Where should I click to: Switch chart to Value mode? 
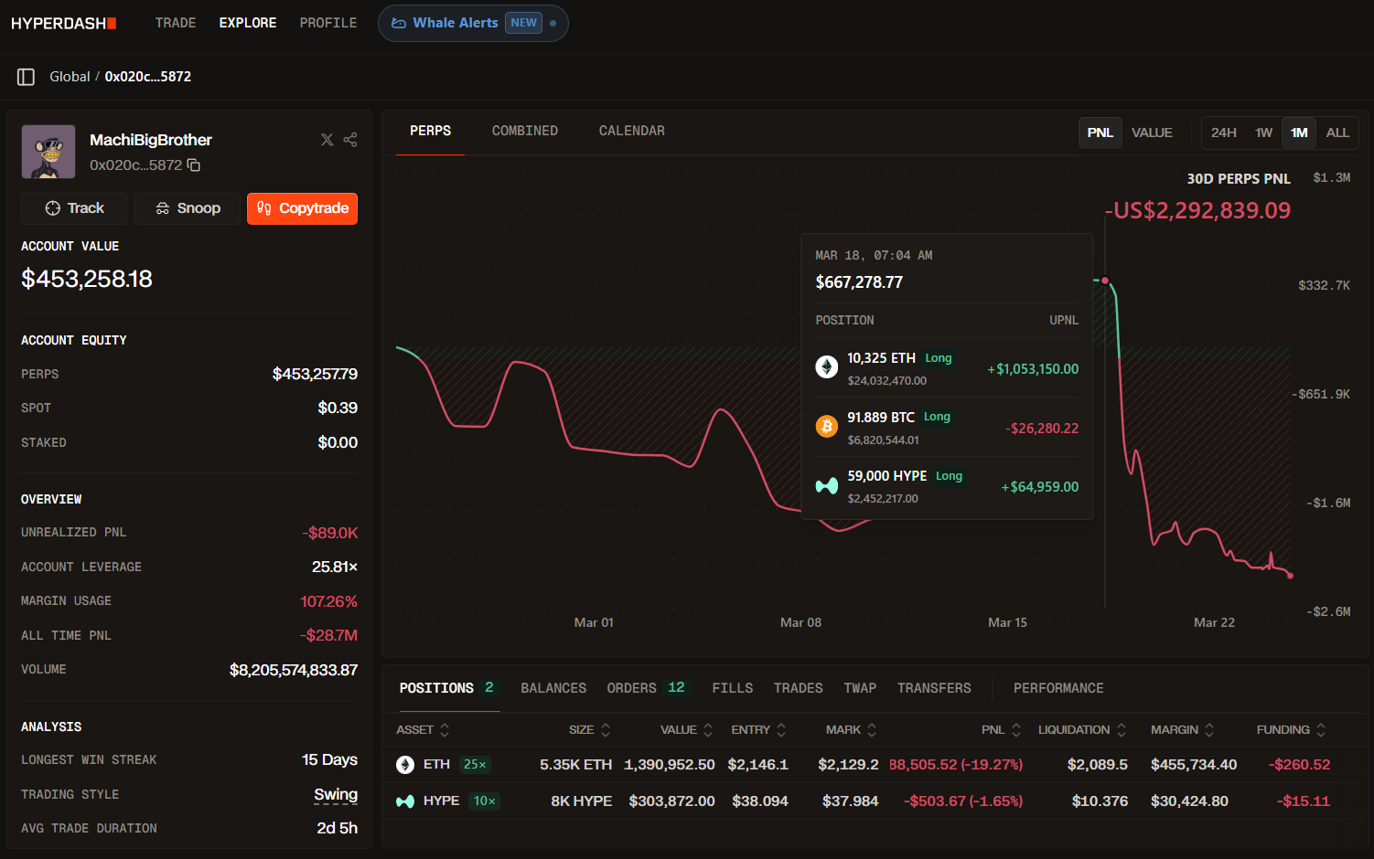coord(1152,133)
